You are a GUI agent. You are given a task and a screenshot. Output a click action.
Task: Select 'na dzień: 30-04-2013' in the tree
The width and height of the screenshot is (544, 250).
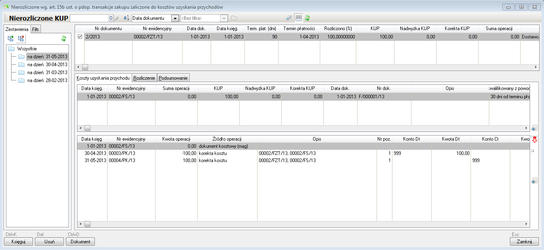coord(47,65)
